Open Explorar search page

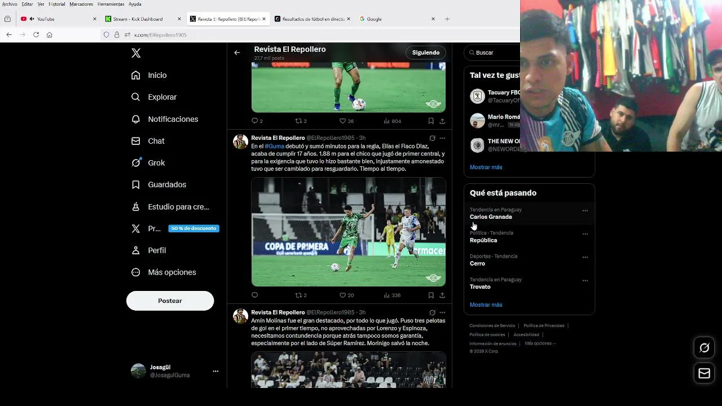[154, 97]
